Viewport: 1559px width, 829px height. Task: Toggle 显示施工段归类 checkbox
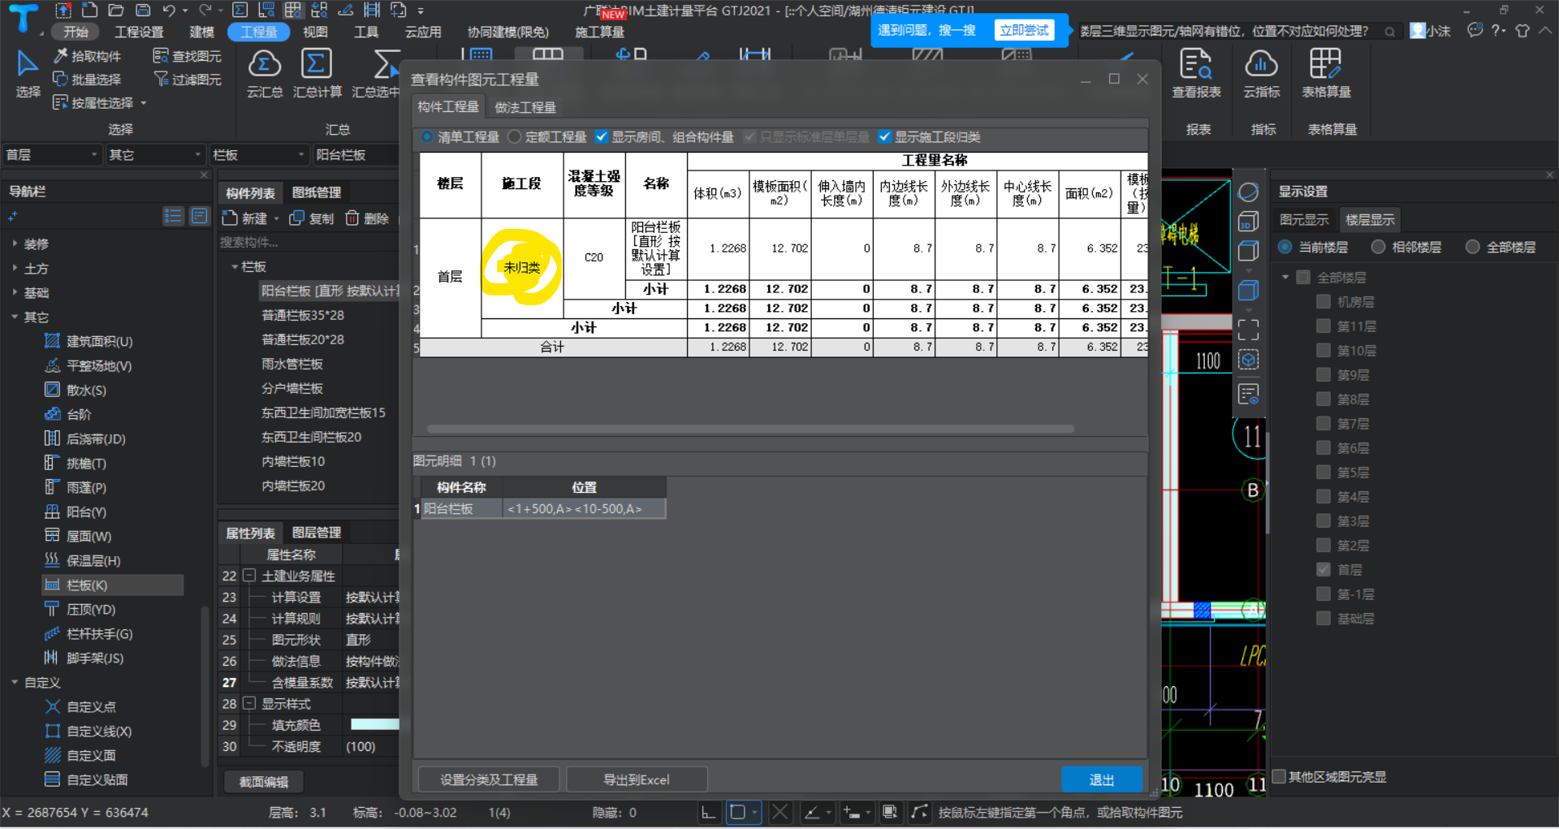[885, 137]
